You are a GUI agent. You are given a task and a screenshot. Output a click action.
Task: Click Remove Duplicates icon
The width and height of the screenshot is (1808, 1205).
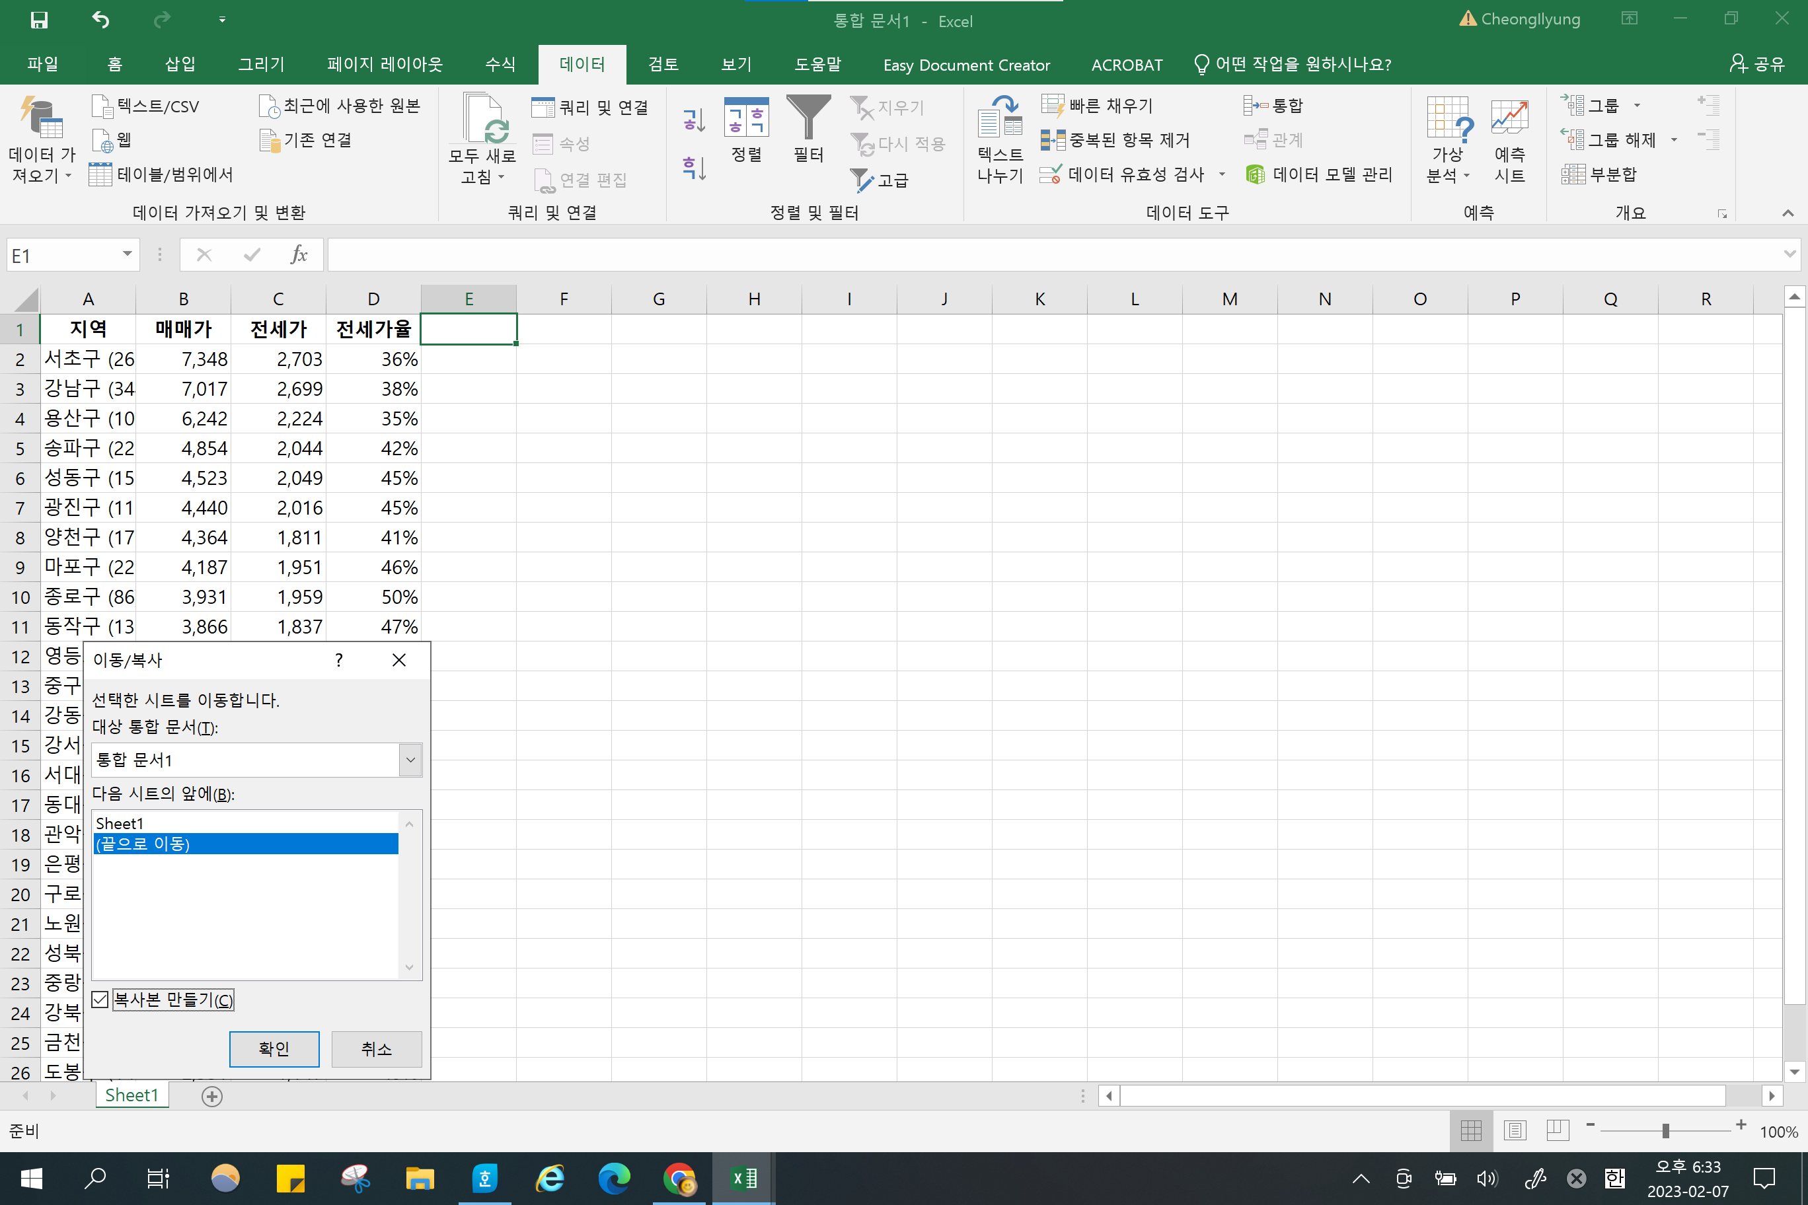pos(1053,140)
